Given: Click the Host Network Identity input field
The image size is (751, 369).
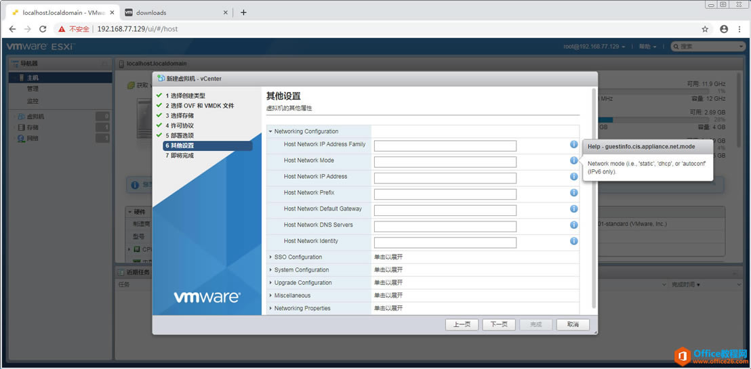Looking at the screenshot, I should [x=445, y=242].
